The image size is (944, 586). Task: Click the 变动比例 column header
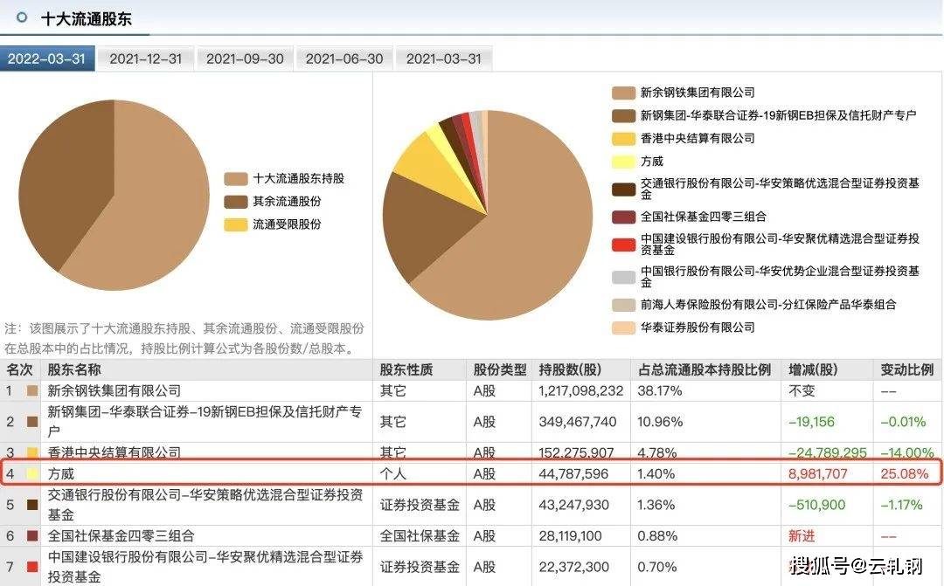click(907, 369)
